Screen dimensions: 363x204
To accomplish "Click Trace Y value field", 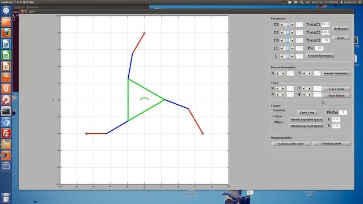I will pyautogui.click(x=317, y=88).
